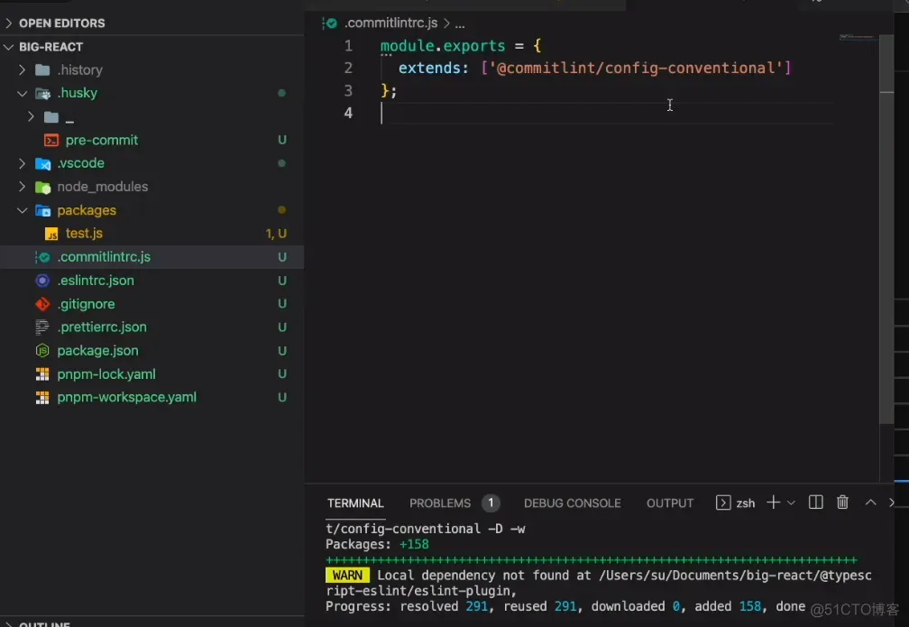Click the pre-commit shell file icon
The image size is (909, 627).
(x=51, y=141)
